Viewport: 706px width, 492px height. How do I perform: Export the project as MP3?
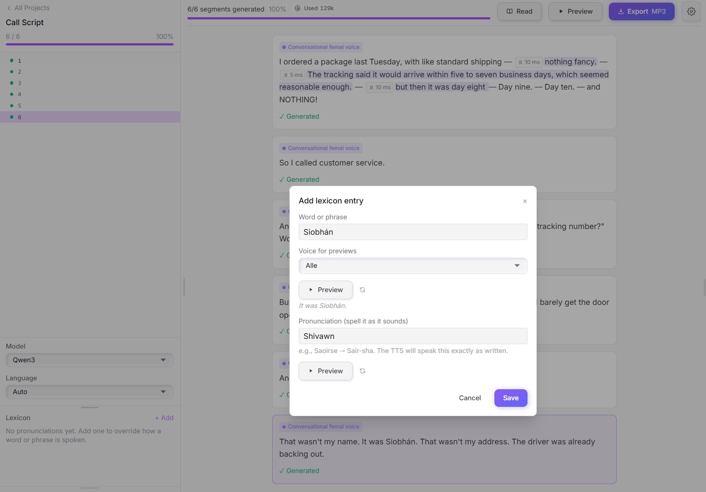coord(641,11)
